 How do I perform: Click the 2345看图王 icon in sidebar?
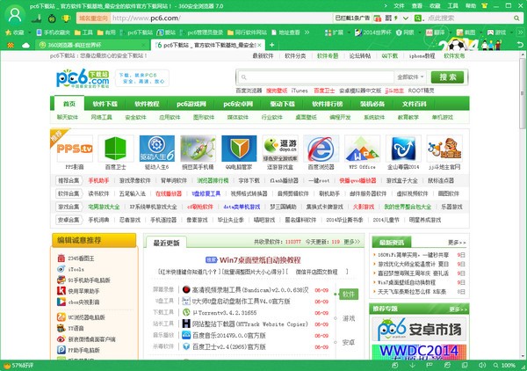pyautogui.click(x=61, y=258)
